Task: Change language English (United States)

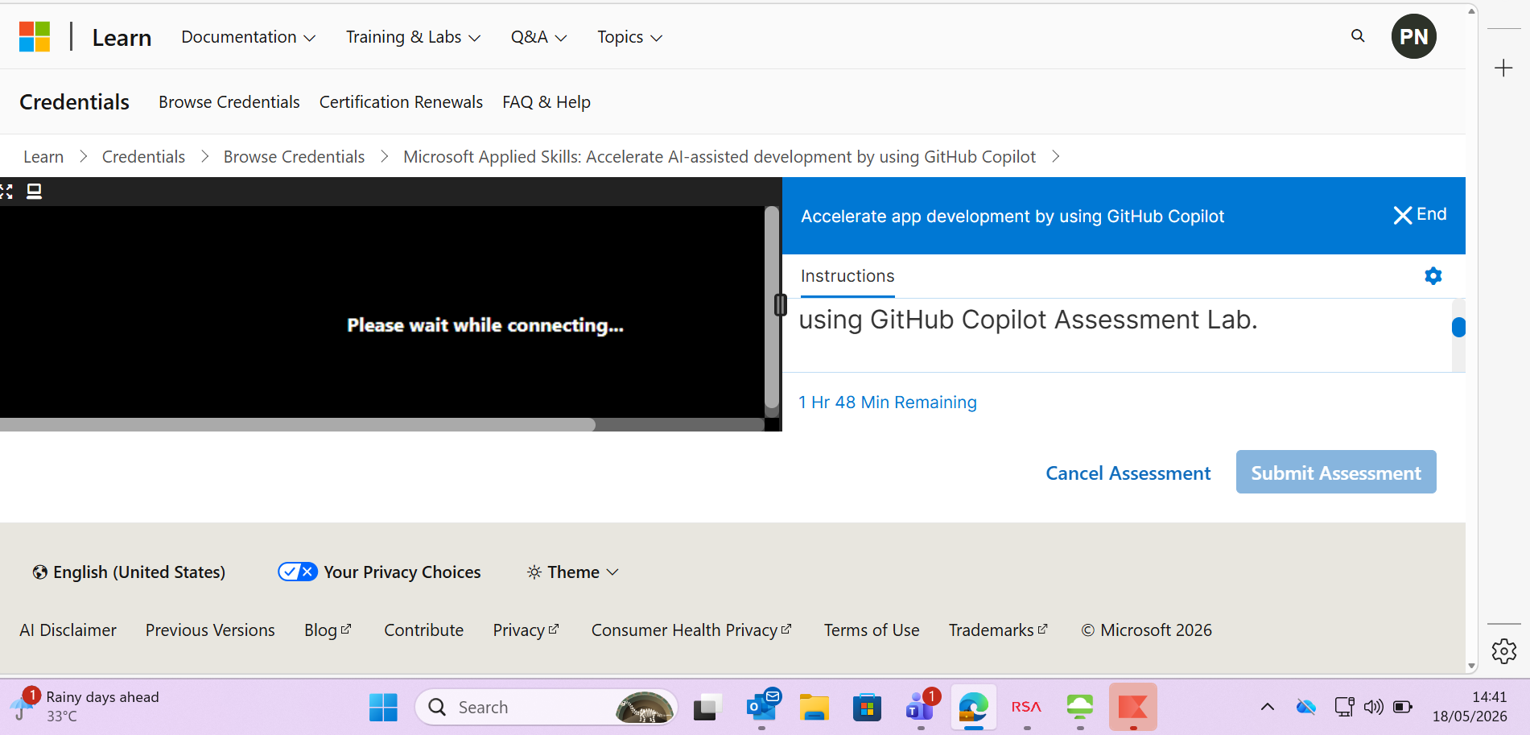Action: point(129,572)
